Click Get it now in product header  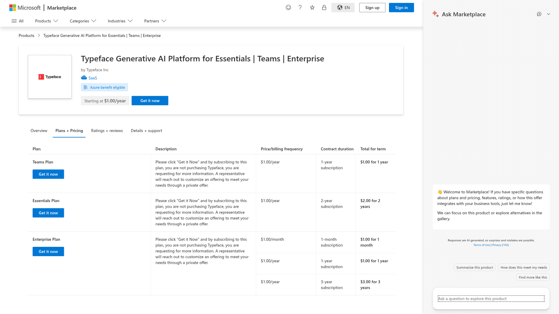coord(150,101)
